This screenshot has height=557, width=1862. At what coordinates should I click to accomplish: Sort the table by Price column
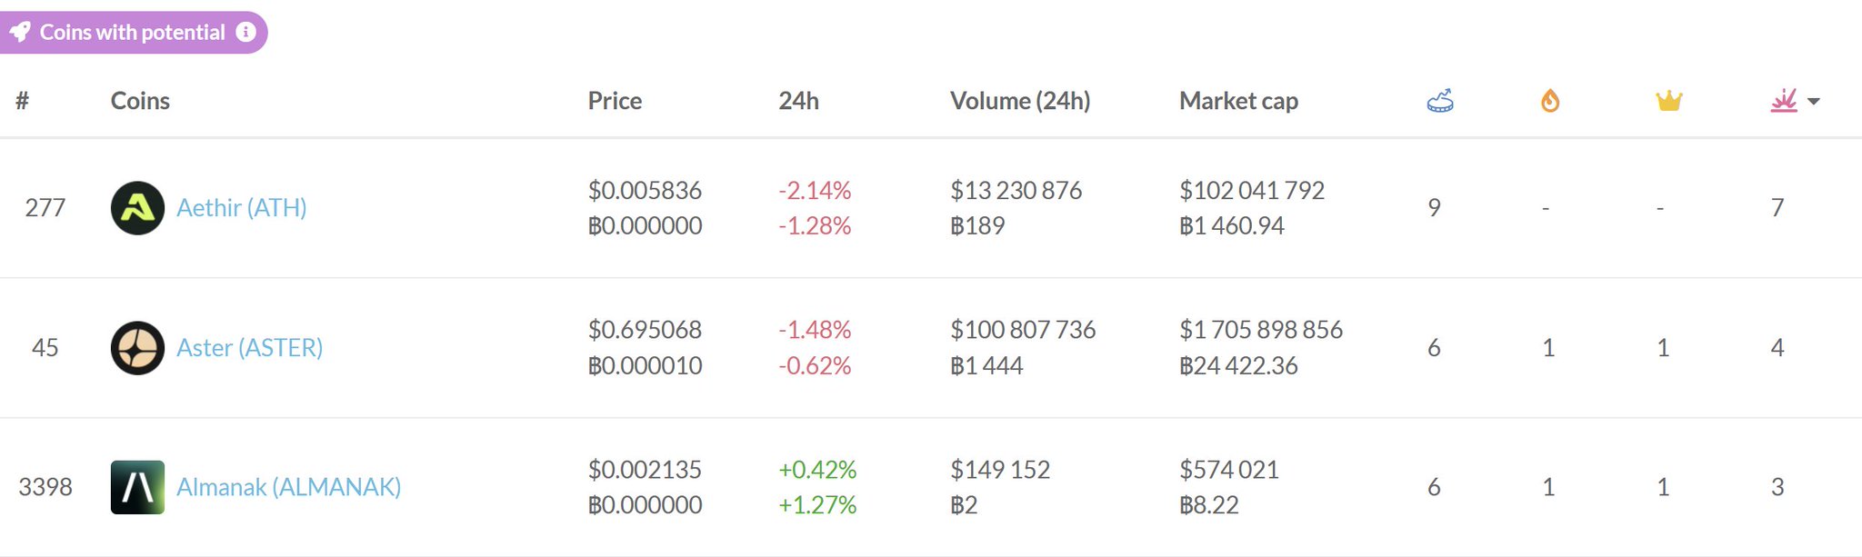(x=615, y=101)
